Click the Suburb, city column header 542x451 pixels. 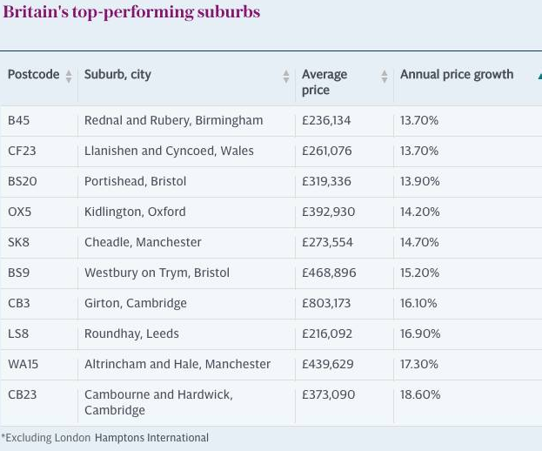point(117,75)
